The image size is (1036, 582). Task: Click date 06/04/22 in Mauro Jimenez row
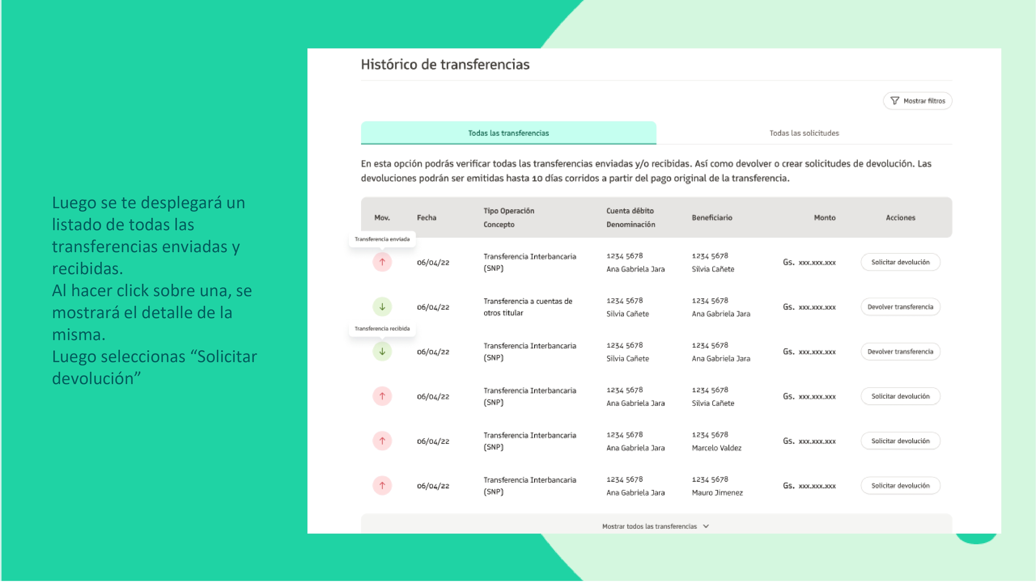click(x=433, y=486)
